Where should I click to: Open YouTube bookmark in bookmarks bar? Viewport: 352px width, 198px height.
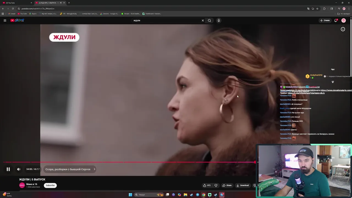(x=22, y=14)
